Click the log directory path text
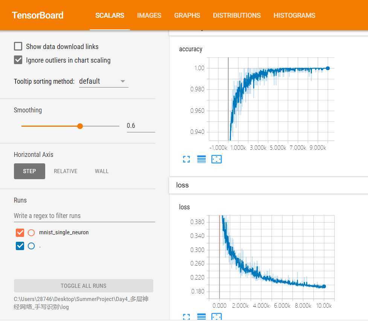368x321 pixels. pyautogui.click(x=81, y=303)
